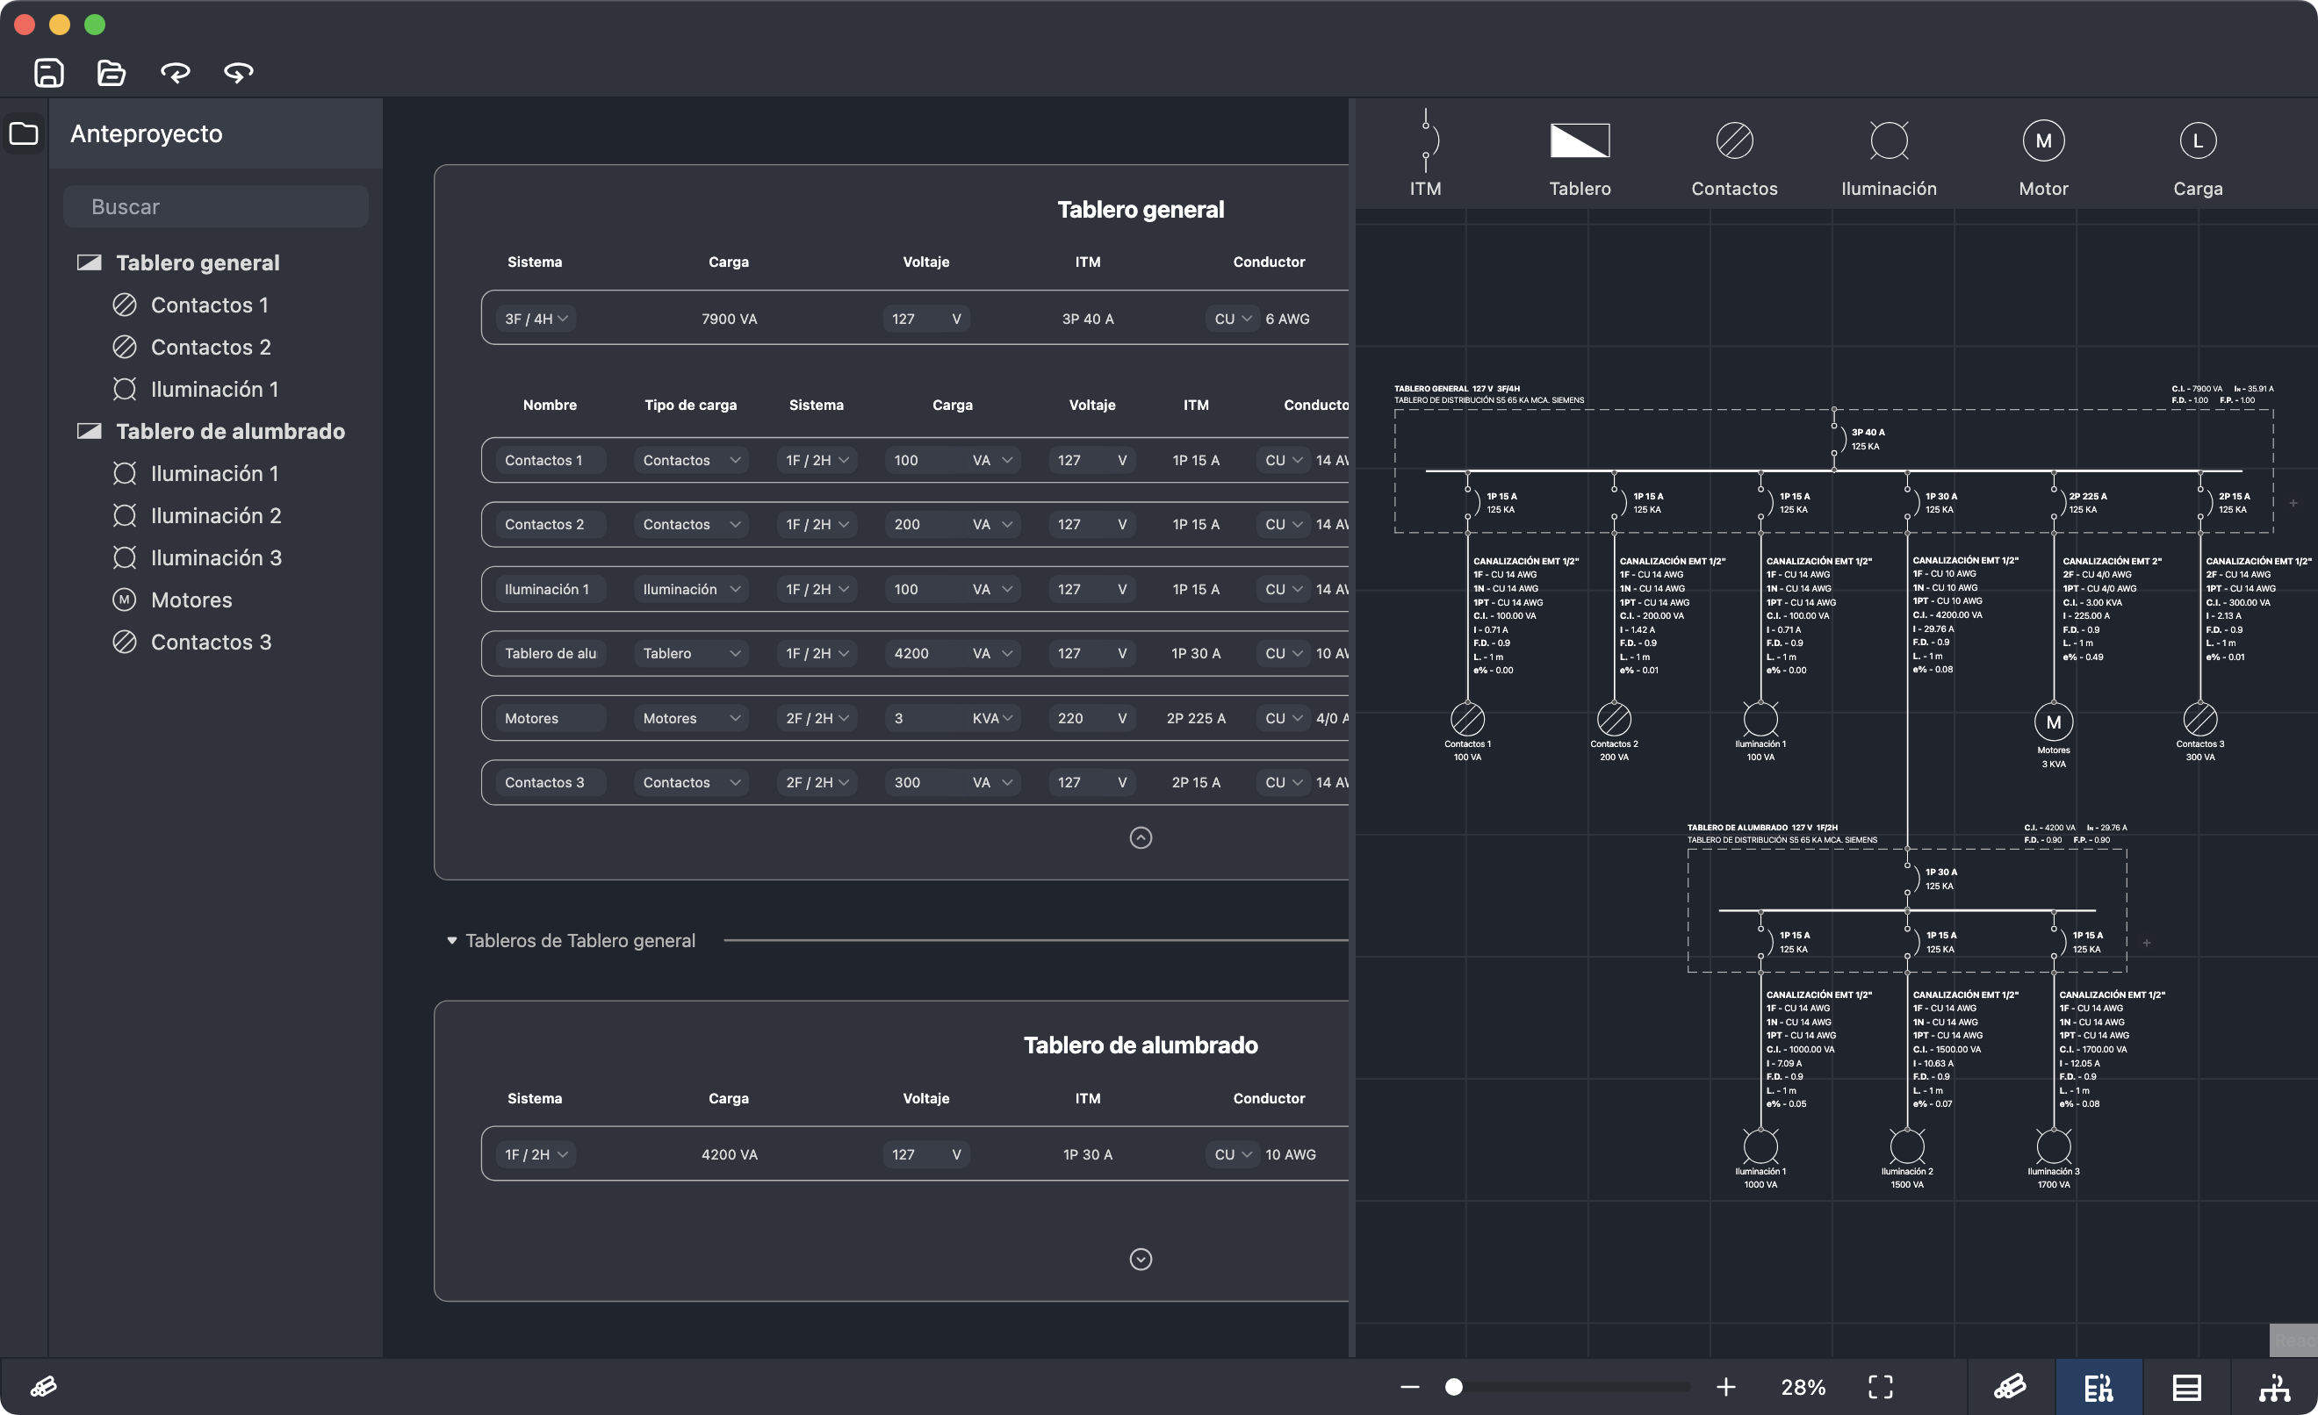Toggle the table-only view button
The height and width of the screenshot is (1415, 2318).
2186,1387
